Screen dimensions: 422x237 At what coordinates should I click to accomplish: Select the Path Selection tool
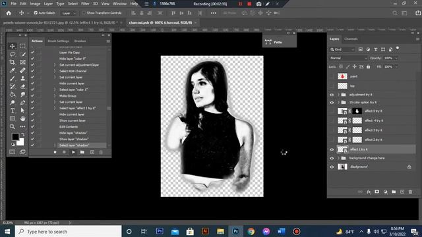pos(22,111)
